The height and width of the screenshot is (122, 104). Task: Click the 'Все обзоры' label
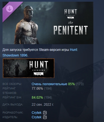pos(12,84)
